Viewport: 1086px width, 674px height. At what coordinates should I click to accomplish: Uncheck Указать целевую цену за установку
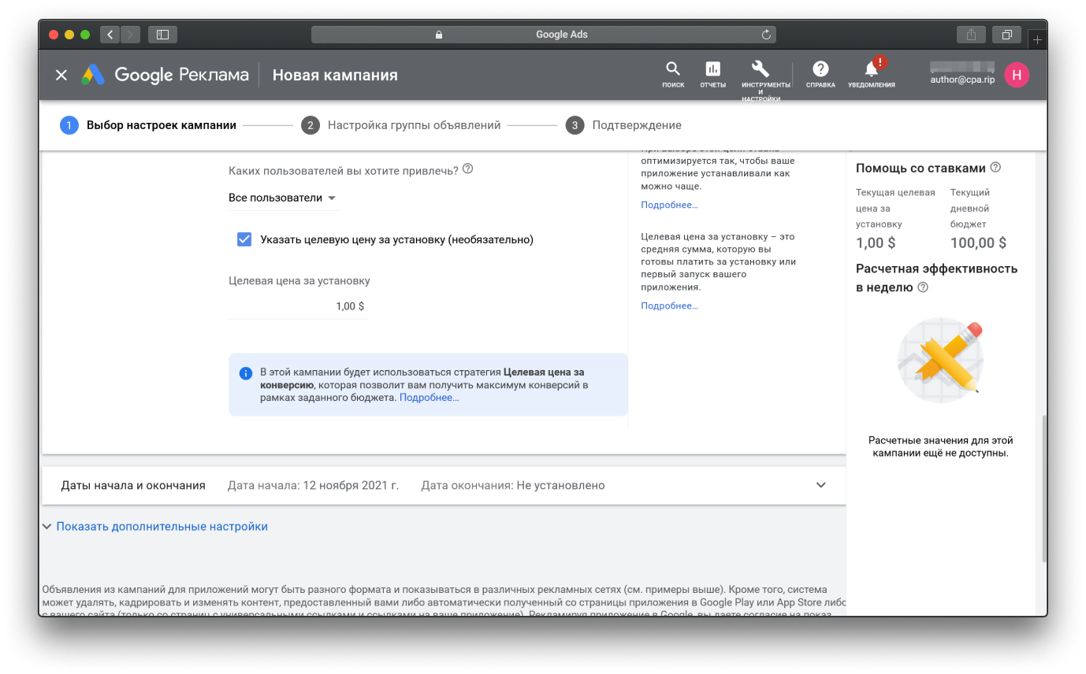coord(244,239)
